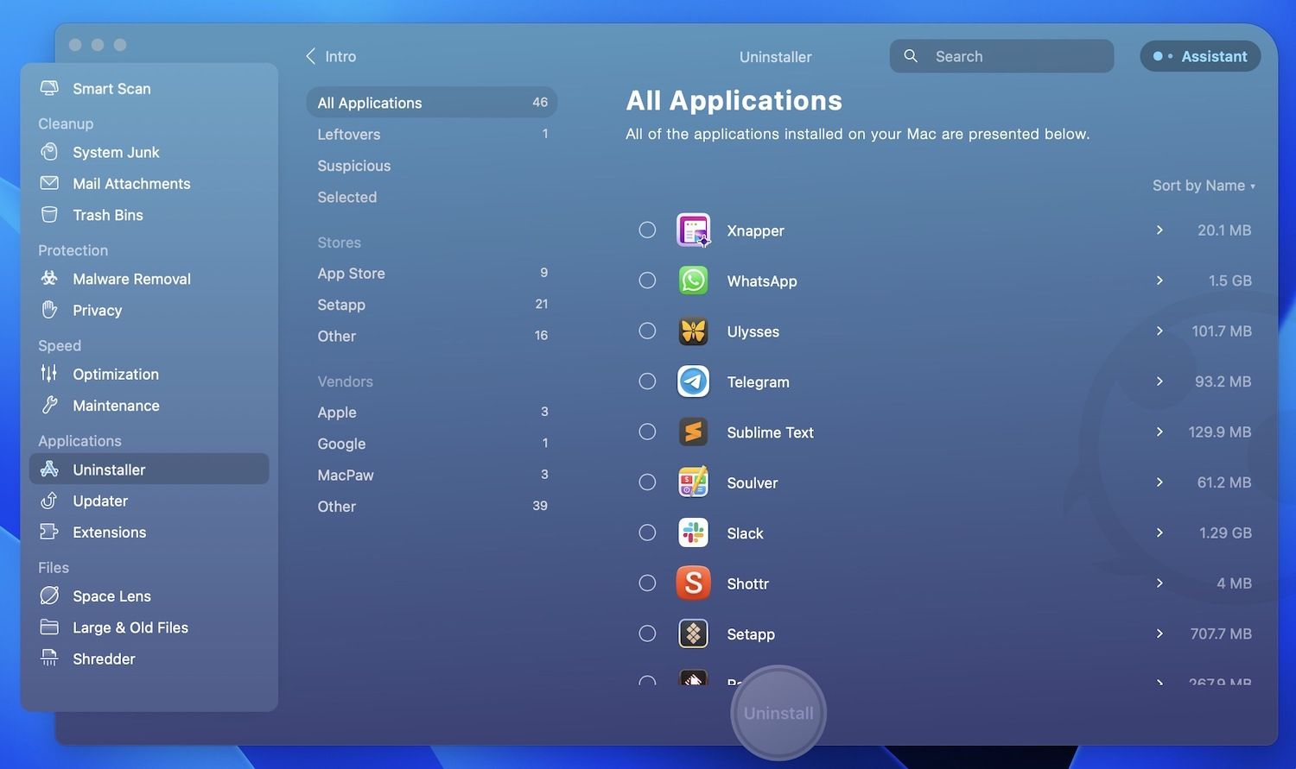
Task: Click the Sublime Text app icon
Action: 693,432
